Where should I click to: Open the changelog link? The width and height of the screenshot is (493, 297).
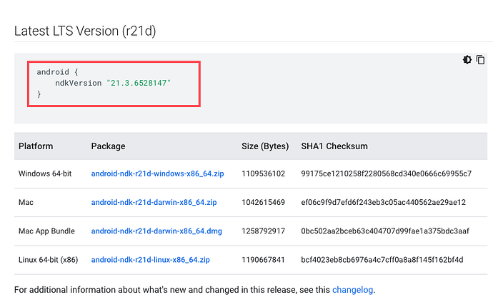click(352, 289)
